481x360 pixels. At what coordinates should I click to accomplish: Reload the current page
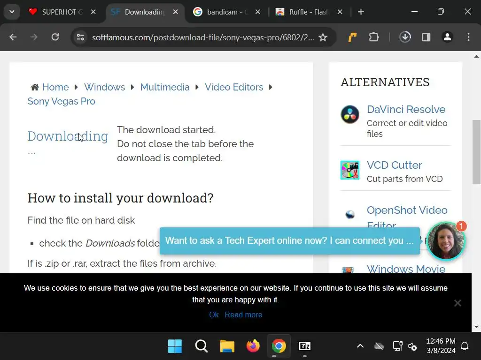pyautogui.click(x=55, y=37)
